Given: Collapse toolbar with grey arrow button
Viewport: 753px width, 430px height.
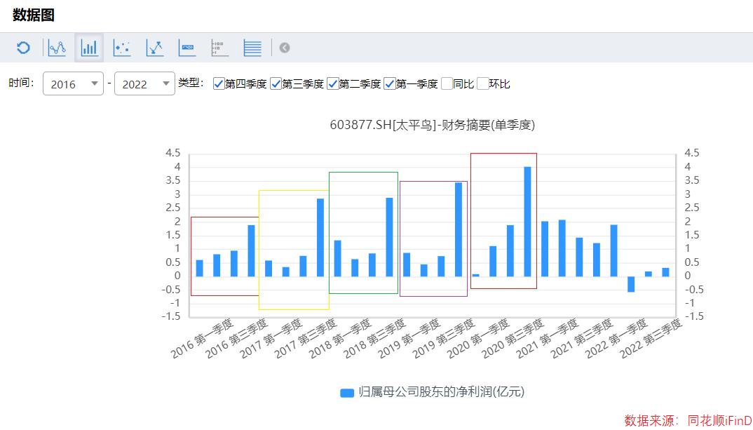Looking at the screenshot, I should click(284, 48).
